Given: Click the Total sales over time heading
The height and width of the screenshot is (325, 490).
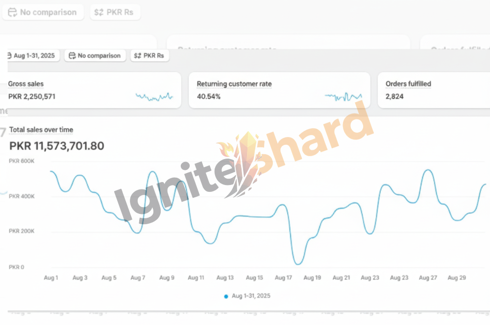Looking at the screenshot, I should coord(41,130).
